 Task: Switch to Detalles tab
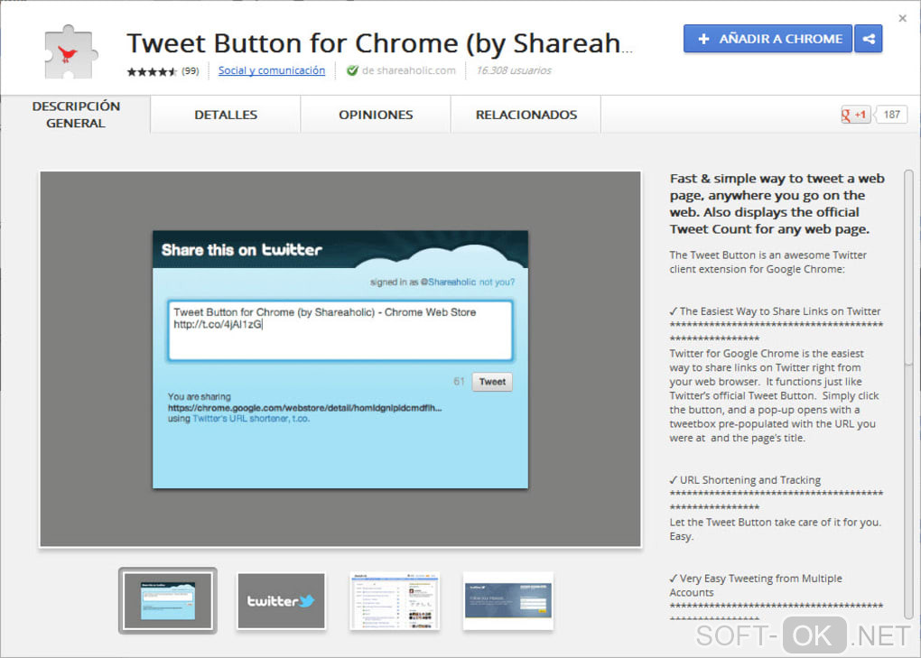click(x=226, y=115)
